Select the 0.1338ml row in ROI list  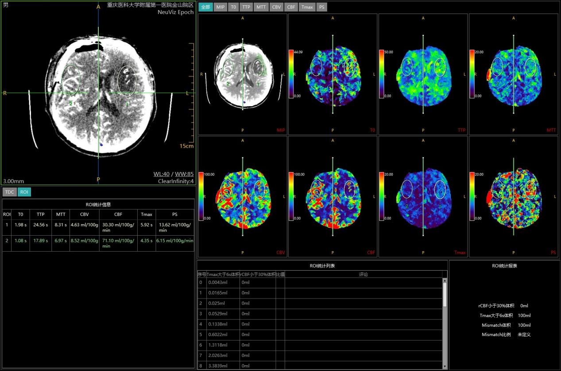pos(320,324)
